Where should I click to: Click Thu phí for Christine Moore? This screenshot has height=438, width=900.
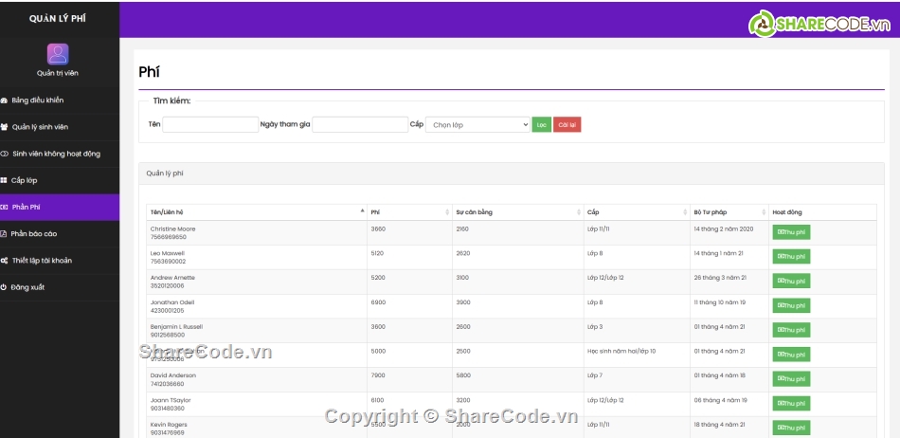pos(791,232)
